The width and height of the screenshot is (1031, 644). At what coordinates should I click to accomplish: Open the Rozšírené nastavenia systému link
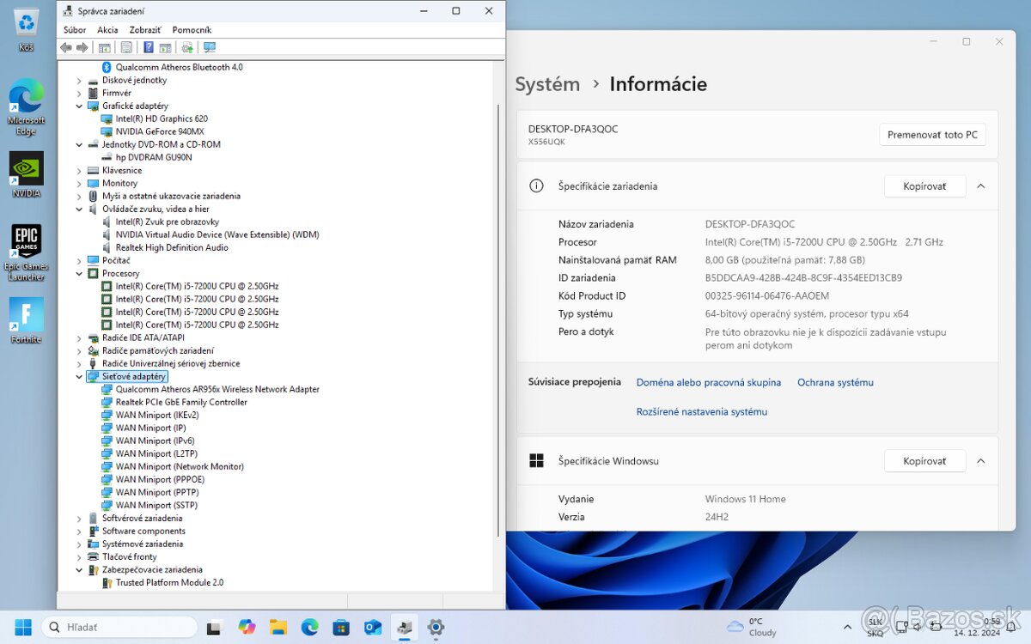(x=702, y=411)
